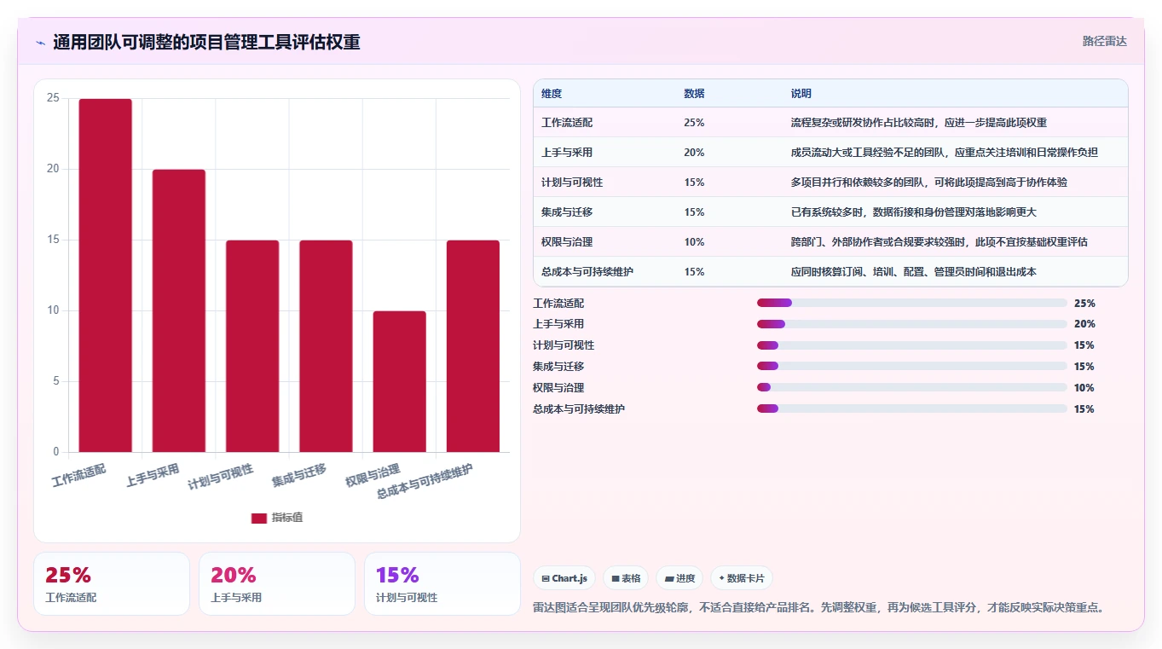The height and width of the screenshot is (649, 1162).
Task: Click the 总成本与可持续维护 progress bar
Action: click(x=912, y=409)
